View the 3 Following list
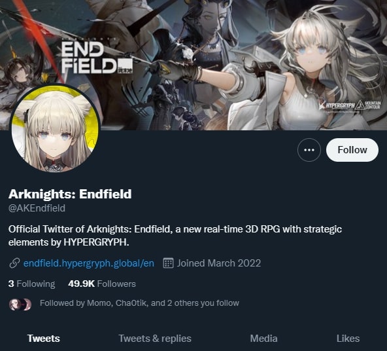The image size is (387, 351). coord(31,284)
